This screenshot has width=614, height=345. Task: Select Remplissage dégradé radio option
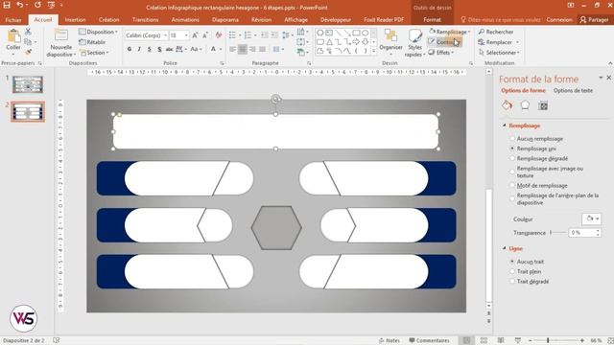tap(511, 158)
